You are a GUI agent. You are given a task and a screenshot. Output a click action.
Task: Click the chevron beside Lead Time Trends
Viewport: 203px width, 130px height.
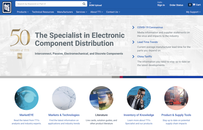tap(133, 42)
